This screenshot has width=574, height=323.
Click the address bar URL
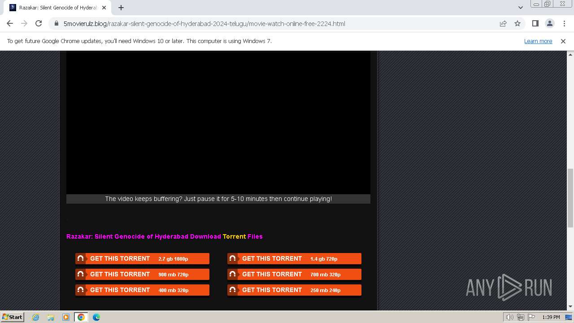pyautogui.click(x=204, y=23)
